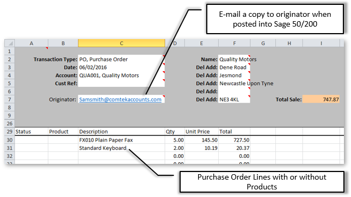This screenshot has width=351, height=197.
Task: Select row 31 header
Action: click(10, 148)
